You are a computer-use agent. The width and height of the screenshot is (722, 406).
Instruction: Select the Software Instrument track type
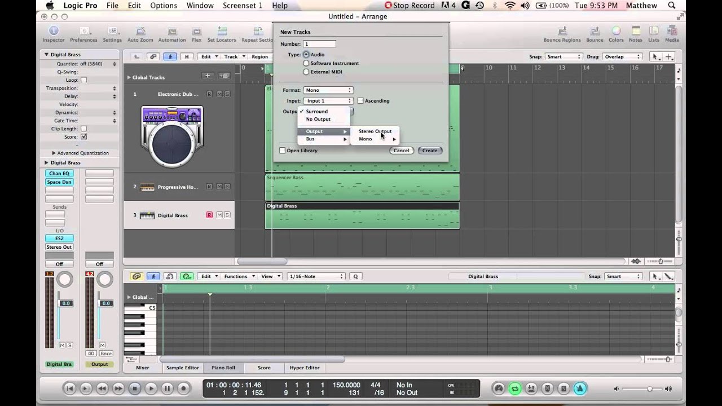click(x=306, y=63)
